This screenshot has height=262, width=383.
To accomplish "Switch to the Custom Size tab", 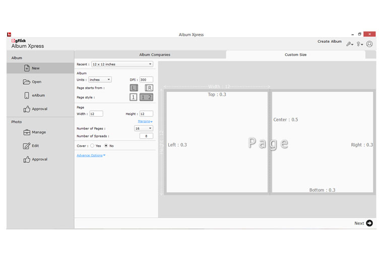I will tap(295, 55).
